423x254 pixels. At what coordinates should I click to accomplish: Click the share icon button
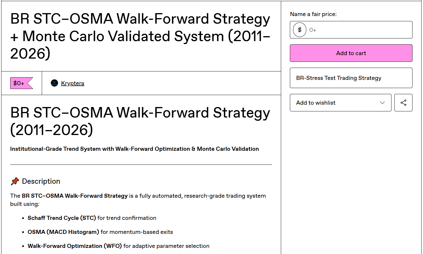(x=403, y=103)
